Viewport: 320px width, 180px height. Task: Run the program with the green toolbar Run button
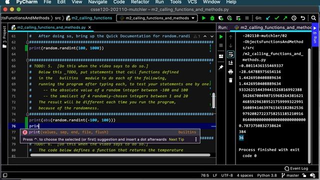[x=203, y=18]
